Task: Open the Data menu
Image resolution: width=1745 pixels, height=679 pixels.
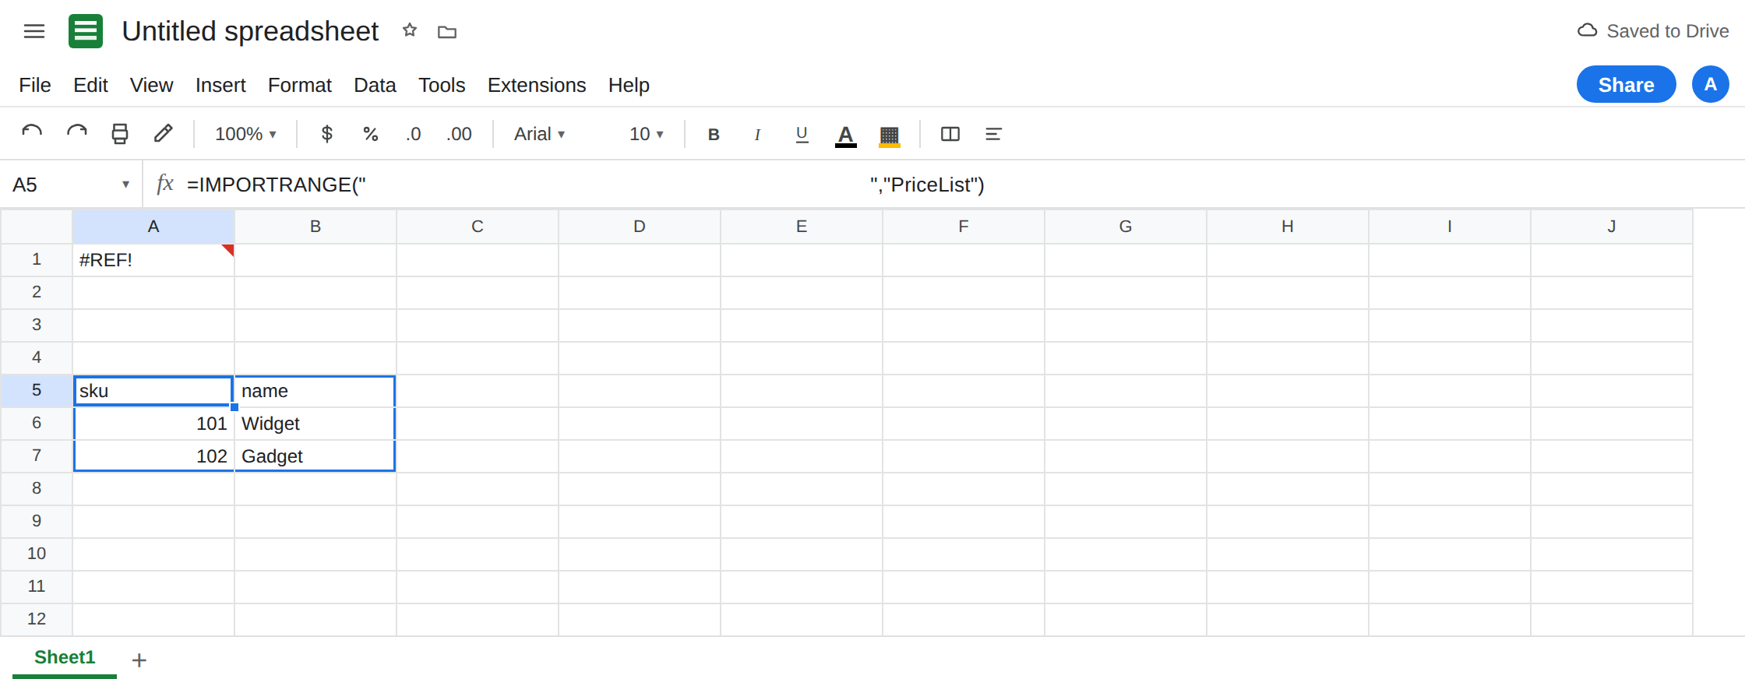Action: (x=375, y=85)
